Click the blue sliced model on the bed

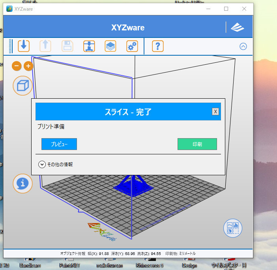(x=133, y=186)
